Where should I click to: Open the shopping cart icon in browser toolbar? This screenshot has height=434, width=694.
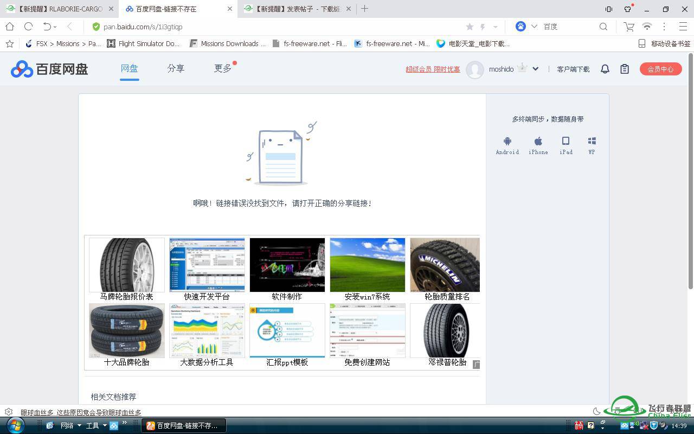[629, 27]
